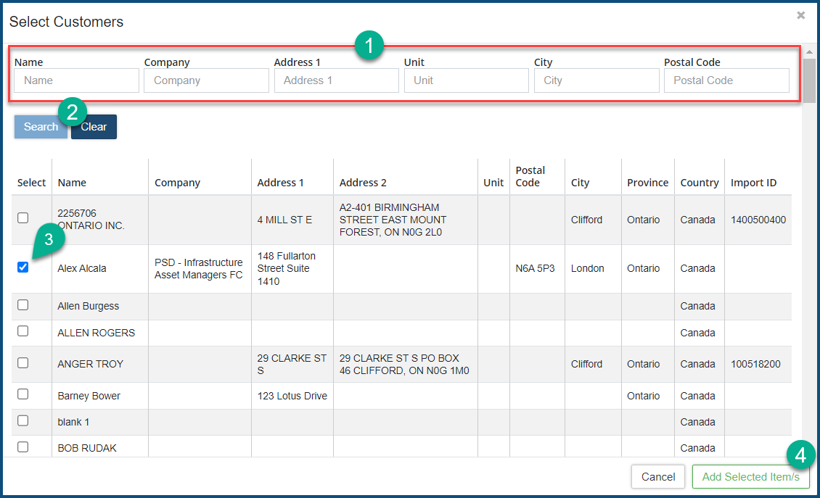Image resolution: width=820 pixels, height=498 pixels.
Task: Enable the Barney Bower checkbox
Action: tap(23, 394)
